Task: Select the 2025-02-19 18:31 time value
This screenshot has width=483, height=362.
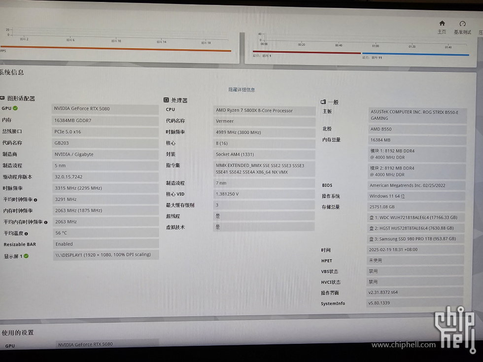Action: pyautogui.click(x=415, y=250)
